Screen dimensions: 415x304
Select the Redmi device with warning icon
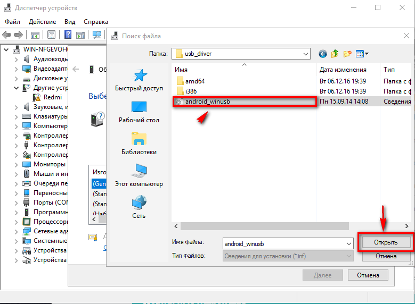coord(52,97)
